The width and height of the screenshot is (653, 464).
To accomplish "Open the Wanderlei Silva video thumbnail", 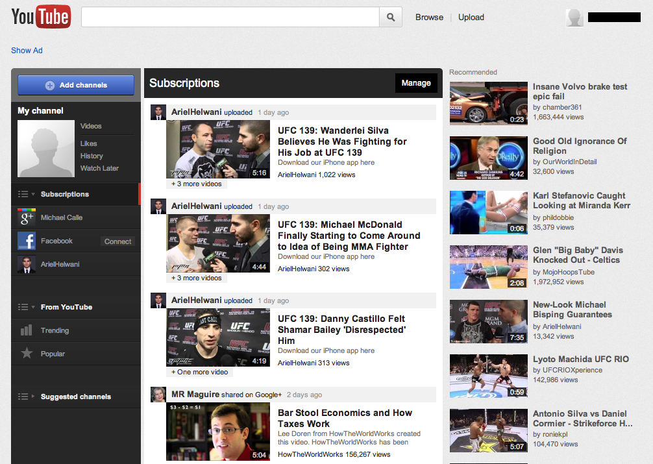I will [218, 149].
